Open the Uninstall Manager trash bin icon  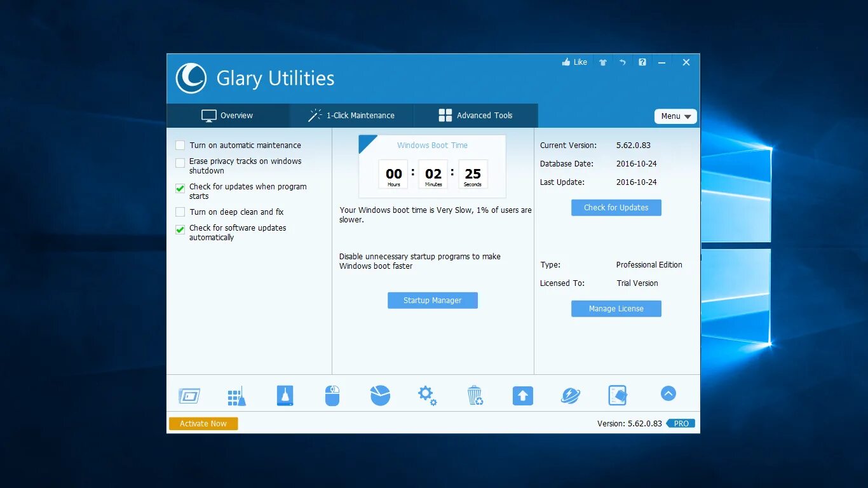tap(475, 395)
